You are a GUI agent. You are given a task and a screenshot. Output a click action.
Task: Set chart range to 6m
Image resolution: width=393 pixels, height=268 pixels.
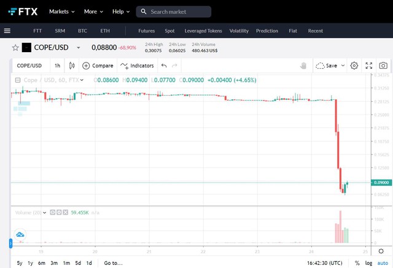[x=42, y=263]
